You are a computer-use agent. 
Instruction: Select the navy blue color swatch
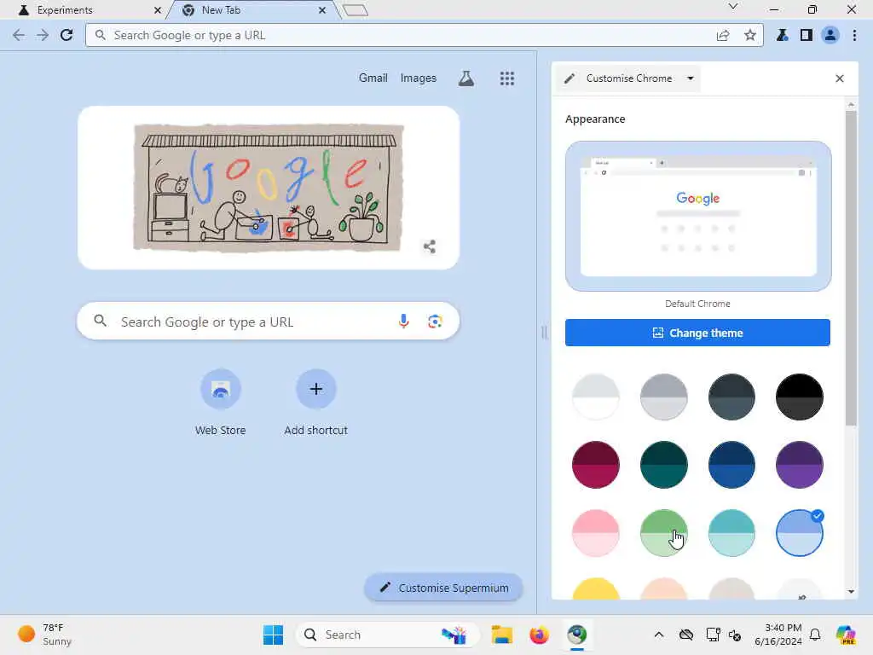click(731, 465)
